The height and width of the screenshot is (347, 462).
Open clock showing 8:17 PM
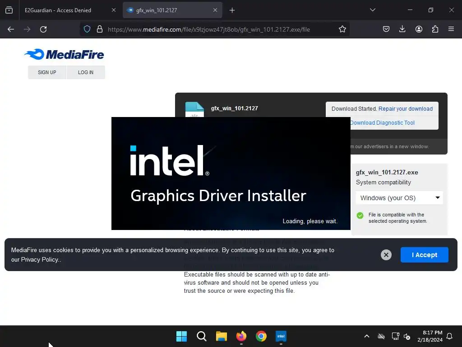click(430, 336)
